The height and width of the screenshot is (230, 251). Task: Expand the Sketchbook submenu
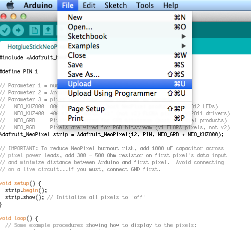[125, 36]
